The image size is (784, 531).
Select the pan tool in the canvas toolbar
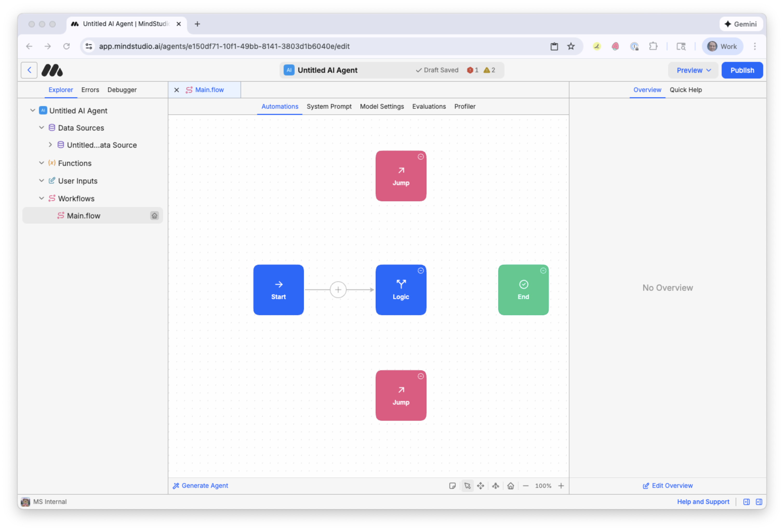coord(481,486)
